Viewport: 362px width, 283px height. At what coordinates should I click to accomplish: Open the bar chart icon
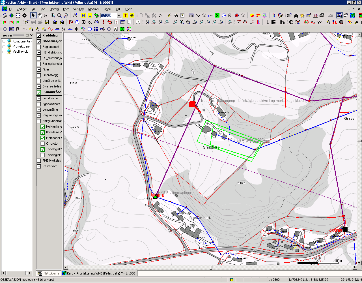pyautogui.click(x=315, y=16)
